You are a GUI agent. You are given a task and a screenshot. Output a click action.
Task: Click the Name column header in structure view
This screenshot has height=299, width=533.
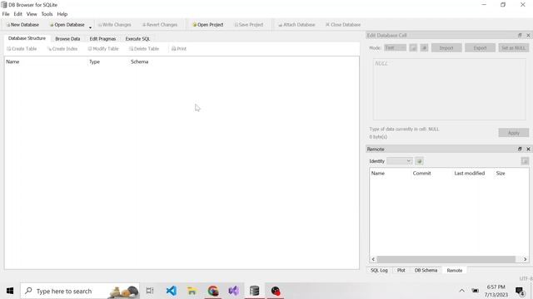click(x=12, y=61)
